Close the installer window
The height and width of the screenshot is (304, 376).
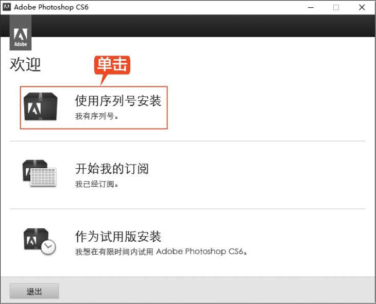click(x=362, y=7)
